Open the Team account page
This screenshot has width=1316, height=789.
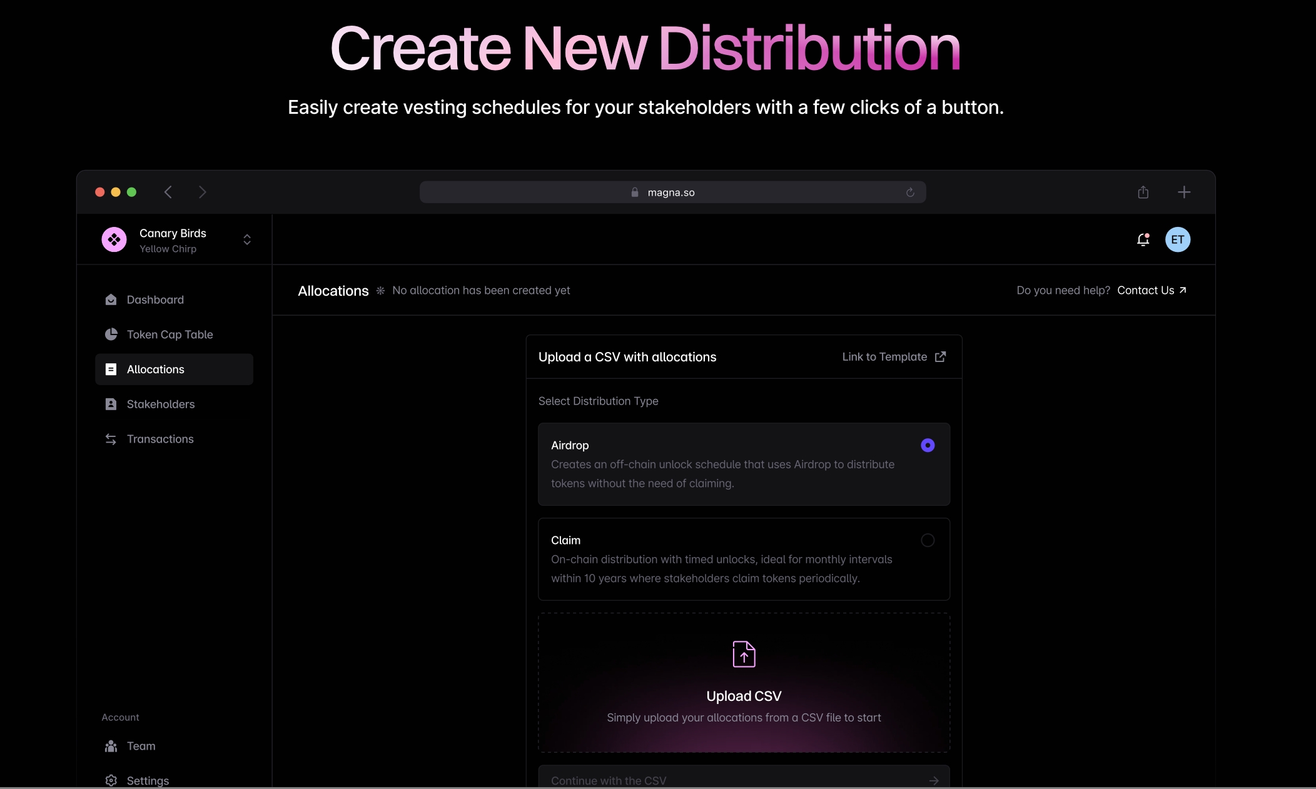(x=141, y=746)
